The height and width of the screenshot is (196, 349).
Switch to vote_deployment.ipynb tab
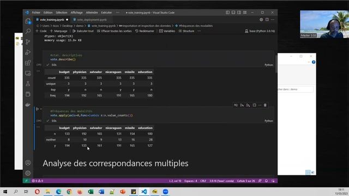click(92, 20)
